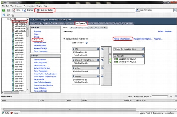Click the Unused_Or_Quarantine_Uplink info icon
The width and height of the screenshot is (177, 117).
[x=143, y=49]
